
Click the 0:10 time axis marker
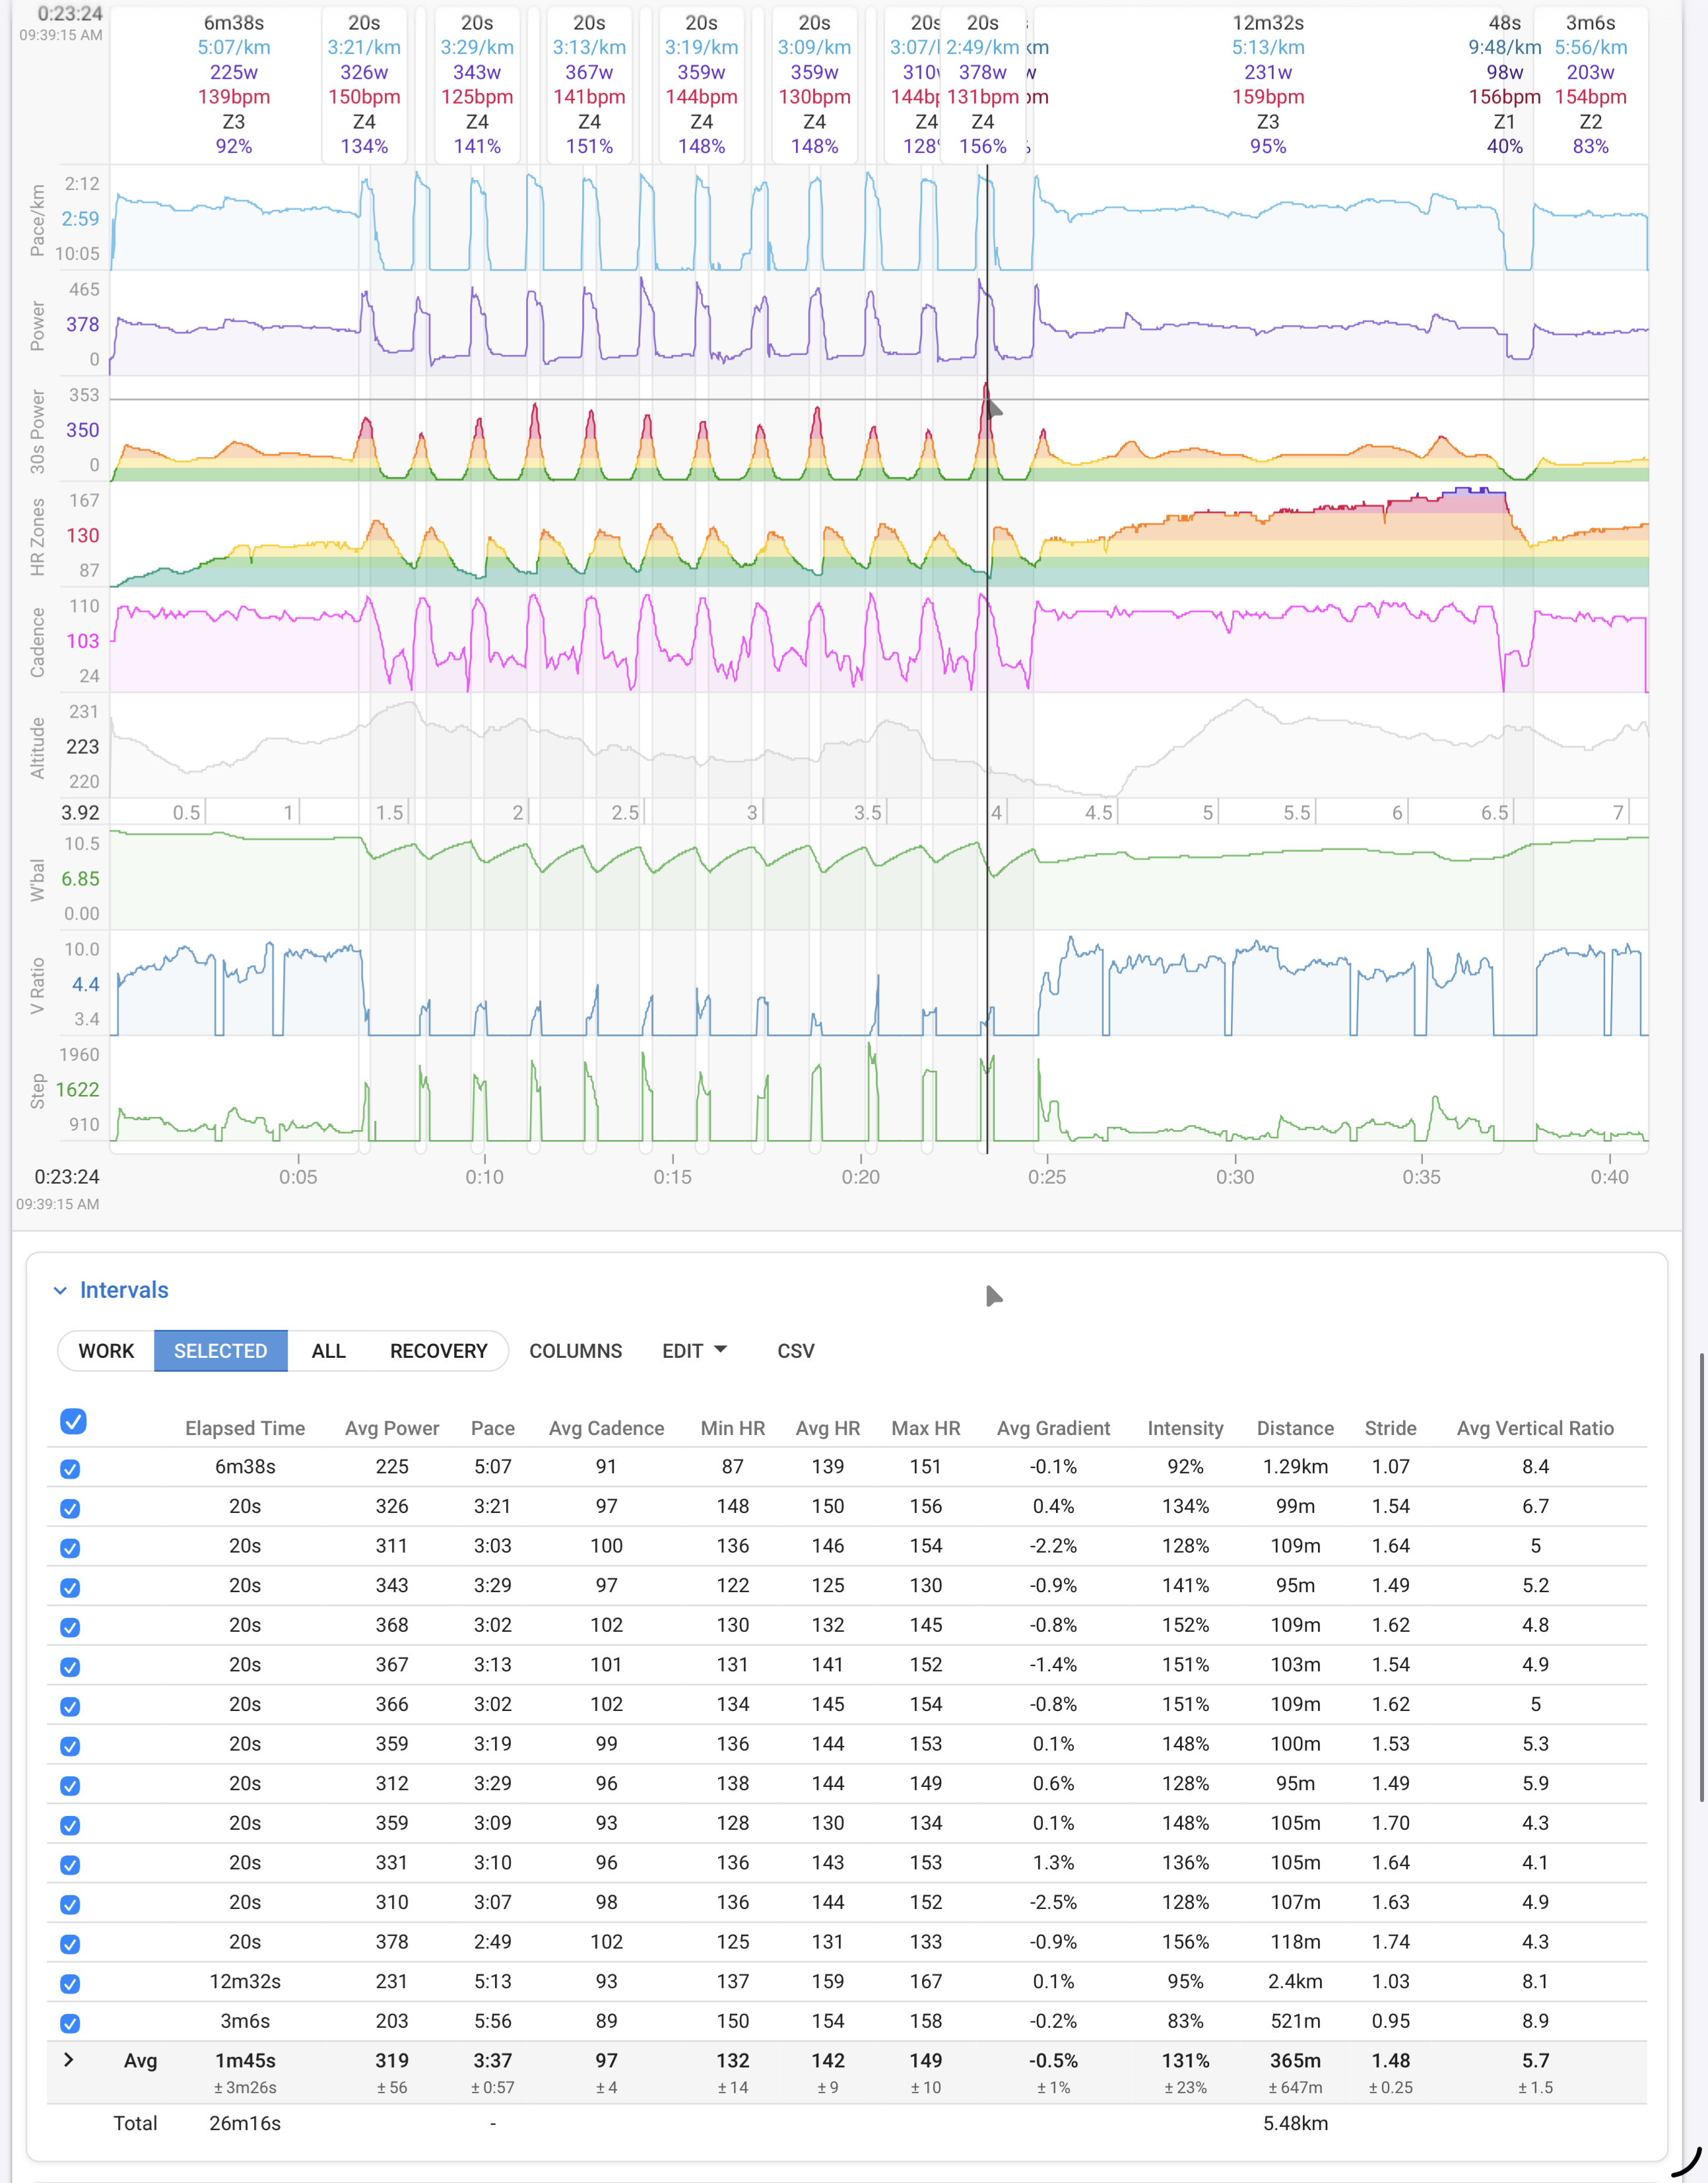pyautogui.click(x=484, y=1177)
